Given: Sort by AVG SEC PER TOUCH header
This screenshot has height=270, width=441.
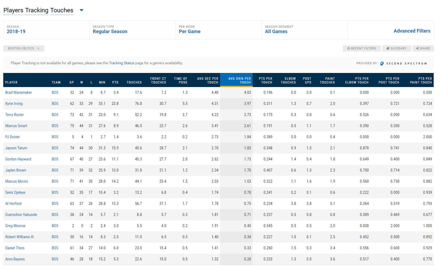Looking at the screenshot, I should 208,80.
